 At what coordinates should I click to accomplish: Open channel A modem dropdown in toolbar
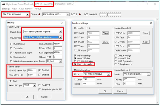[27, 14]
